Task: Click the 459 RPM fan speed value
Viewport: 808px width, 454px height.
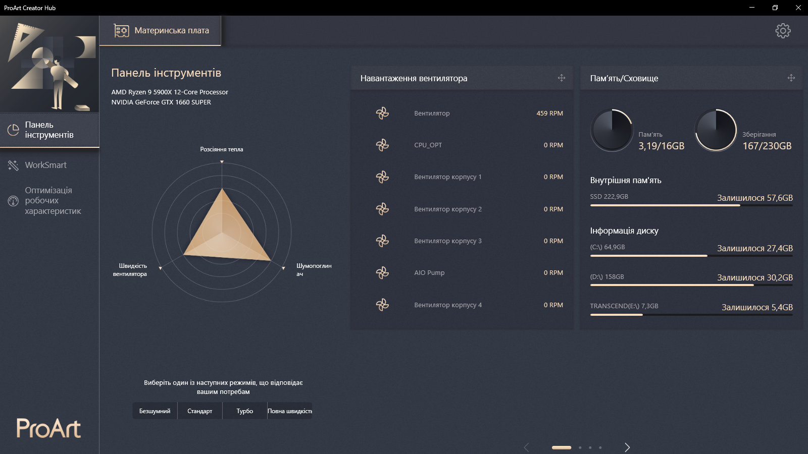Action: pyautogui.click(x=549, y=113)
